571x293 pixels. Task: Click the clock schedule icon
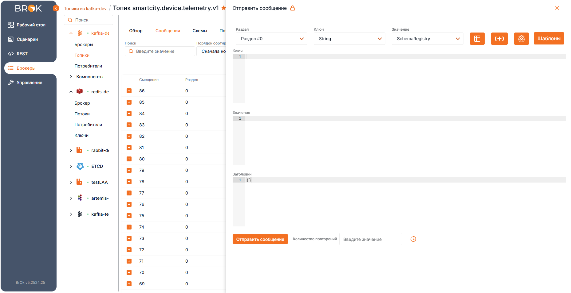pyautogui.click(x=413, y=239)
